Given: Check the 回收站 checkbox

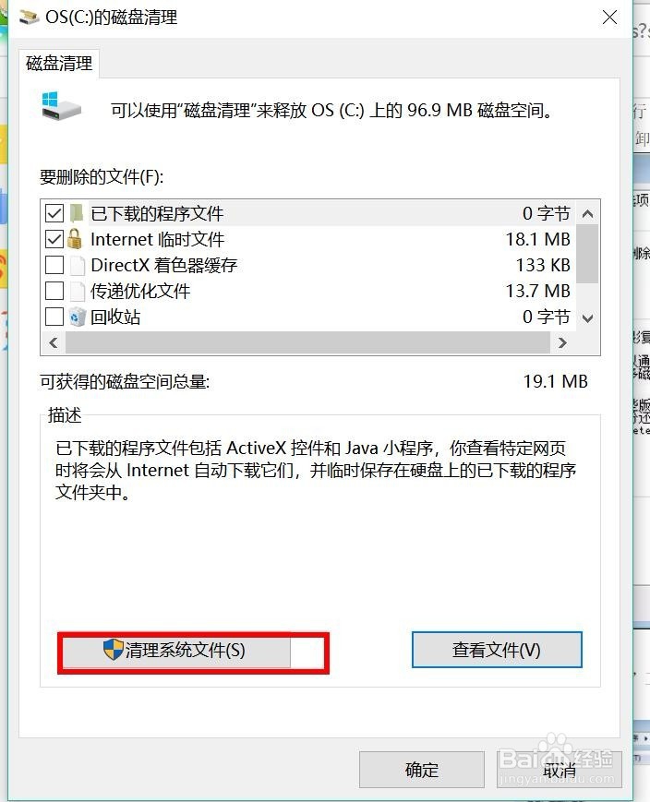Looking at the screenshot, I should (54, 317).
